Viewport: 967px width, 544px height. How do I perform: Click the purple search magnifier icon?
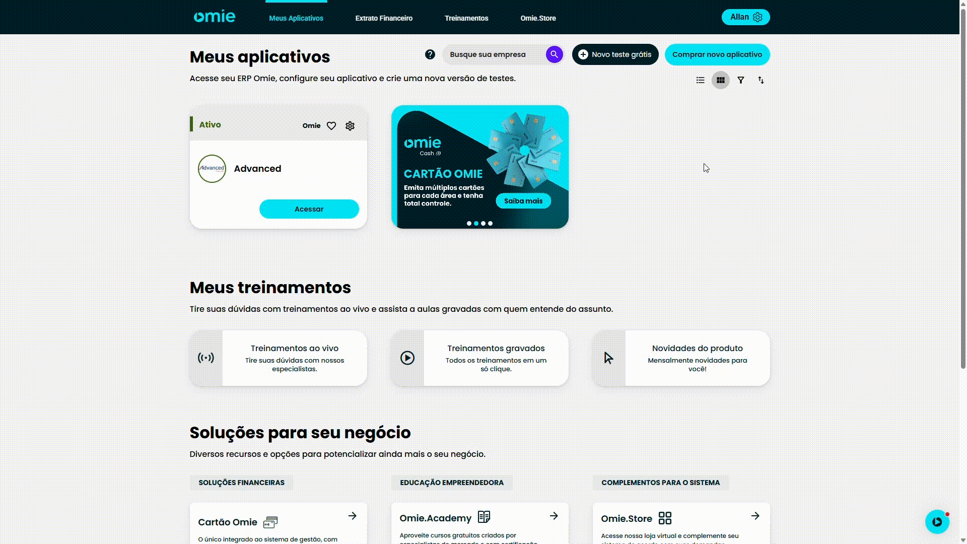click(554, 54)
